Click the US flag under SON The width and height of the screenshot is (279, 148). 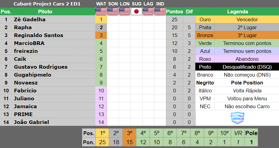pyautogui.click(x=113, y=12)
